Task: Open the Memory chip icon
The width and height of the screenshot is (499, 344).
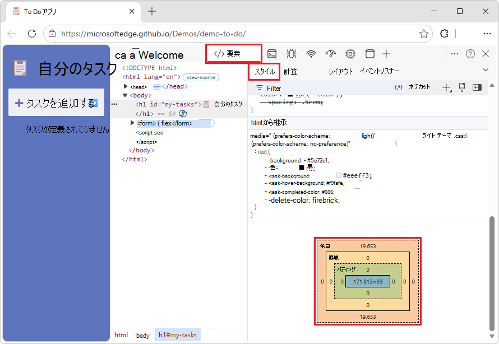Action: (350, 54)
